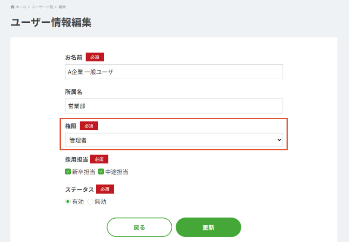Click the chevron arrow of 権限 select
Screen dimensions: 349x242
[x=279, y=140]
